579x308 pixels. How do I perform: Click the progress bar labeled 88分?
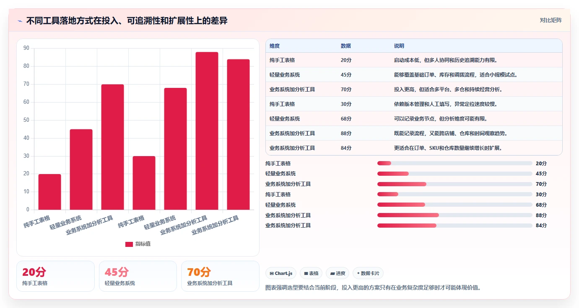(455, 215)
